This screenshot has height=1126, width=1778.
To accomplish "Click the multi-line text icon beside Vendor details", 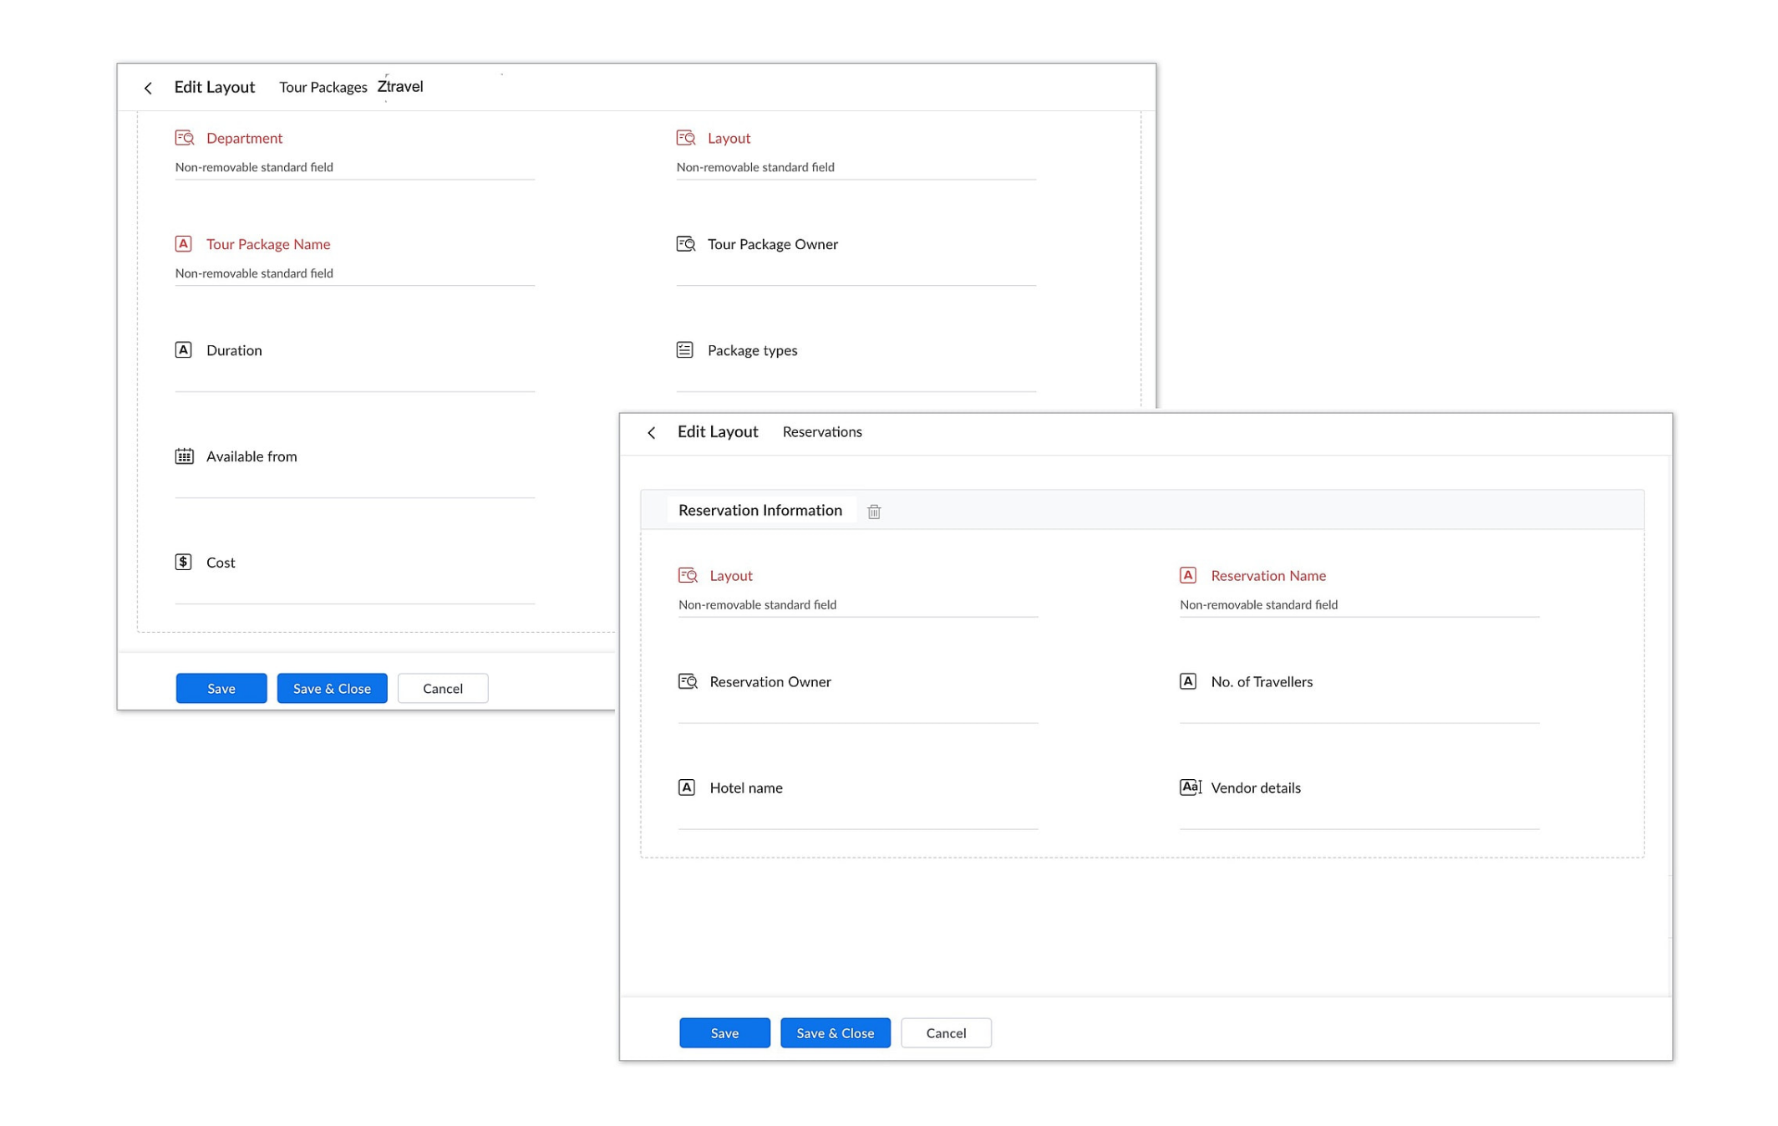I will [x=1190, y=787].
